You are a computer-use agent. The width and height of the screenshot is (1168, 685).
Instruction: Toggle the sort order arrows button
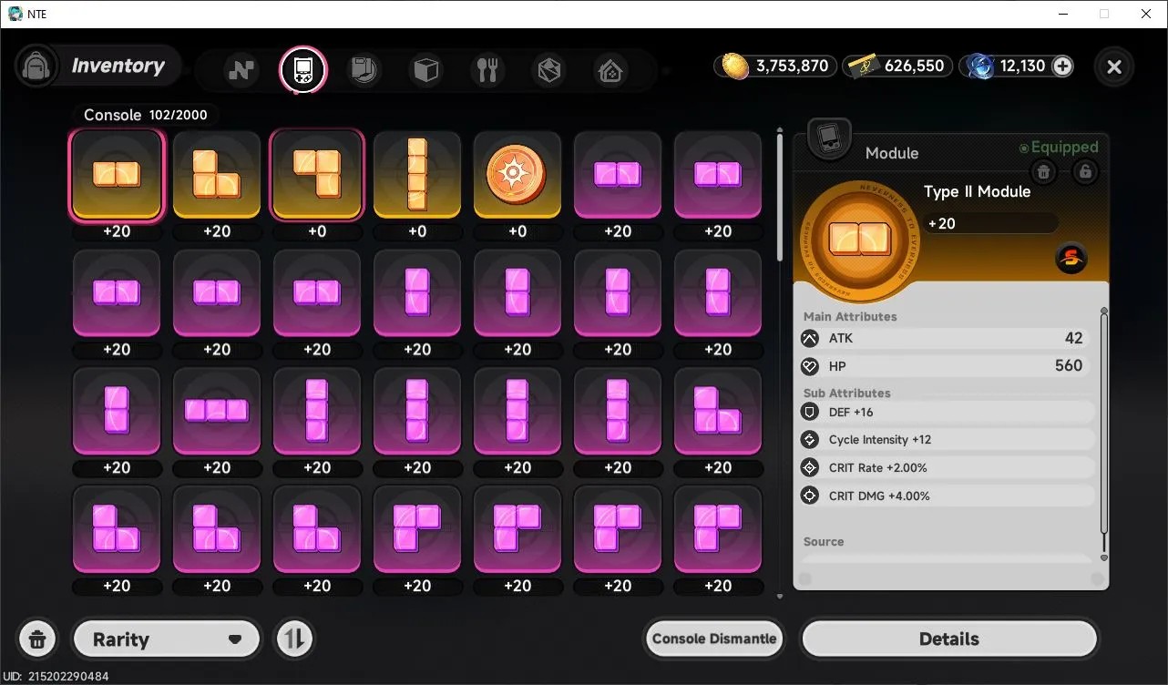(x=293, y=639)
